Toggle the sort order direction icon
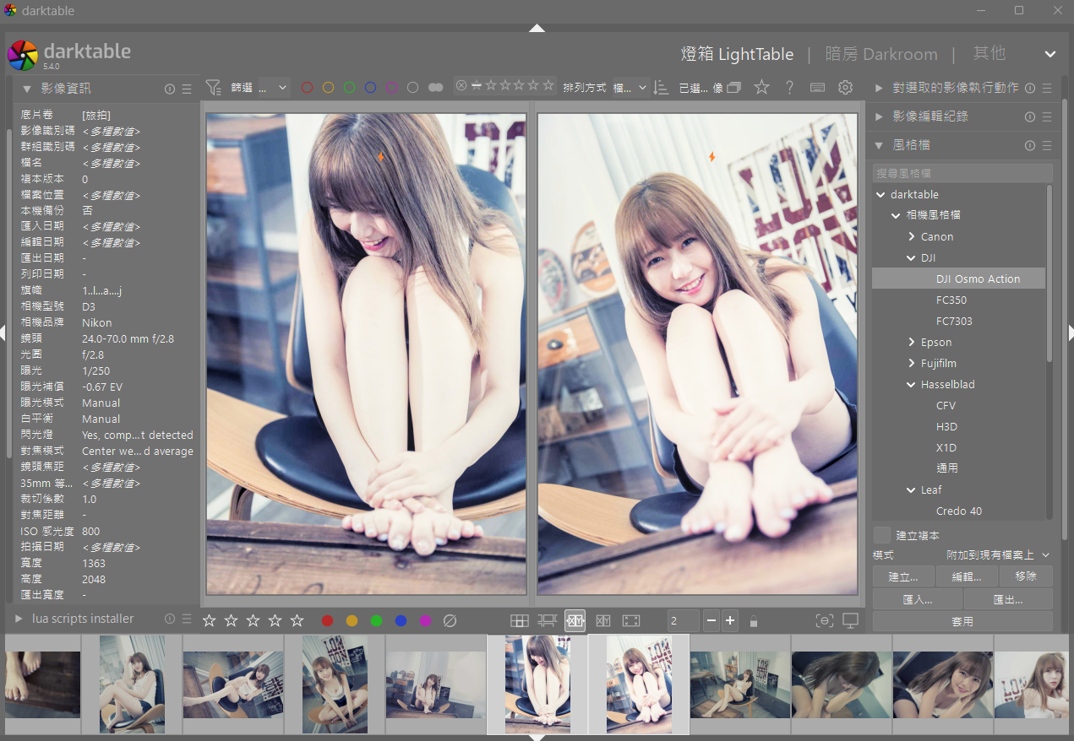The image size is (1074, 741). coord(662,87)
